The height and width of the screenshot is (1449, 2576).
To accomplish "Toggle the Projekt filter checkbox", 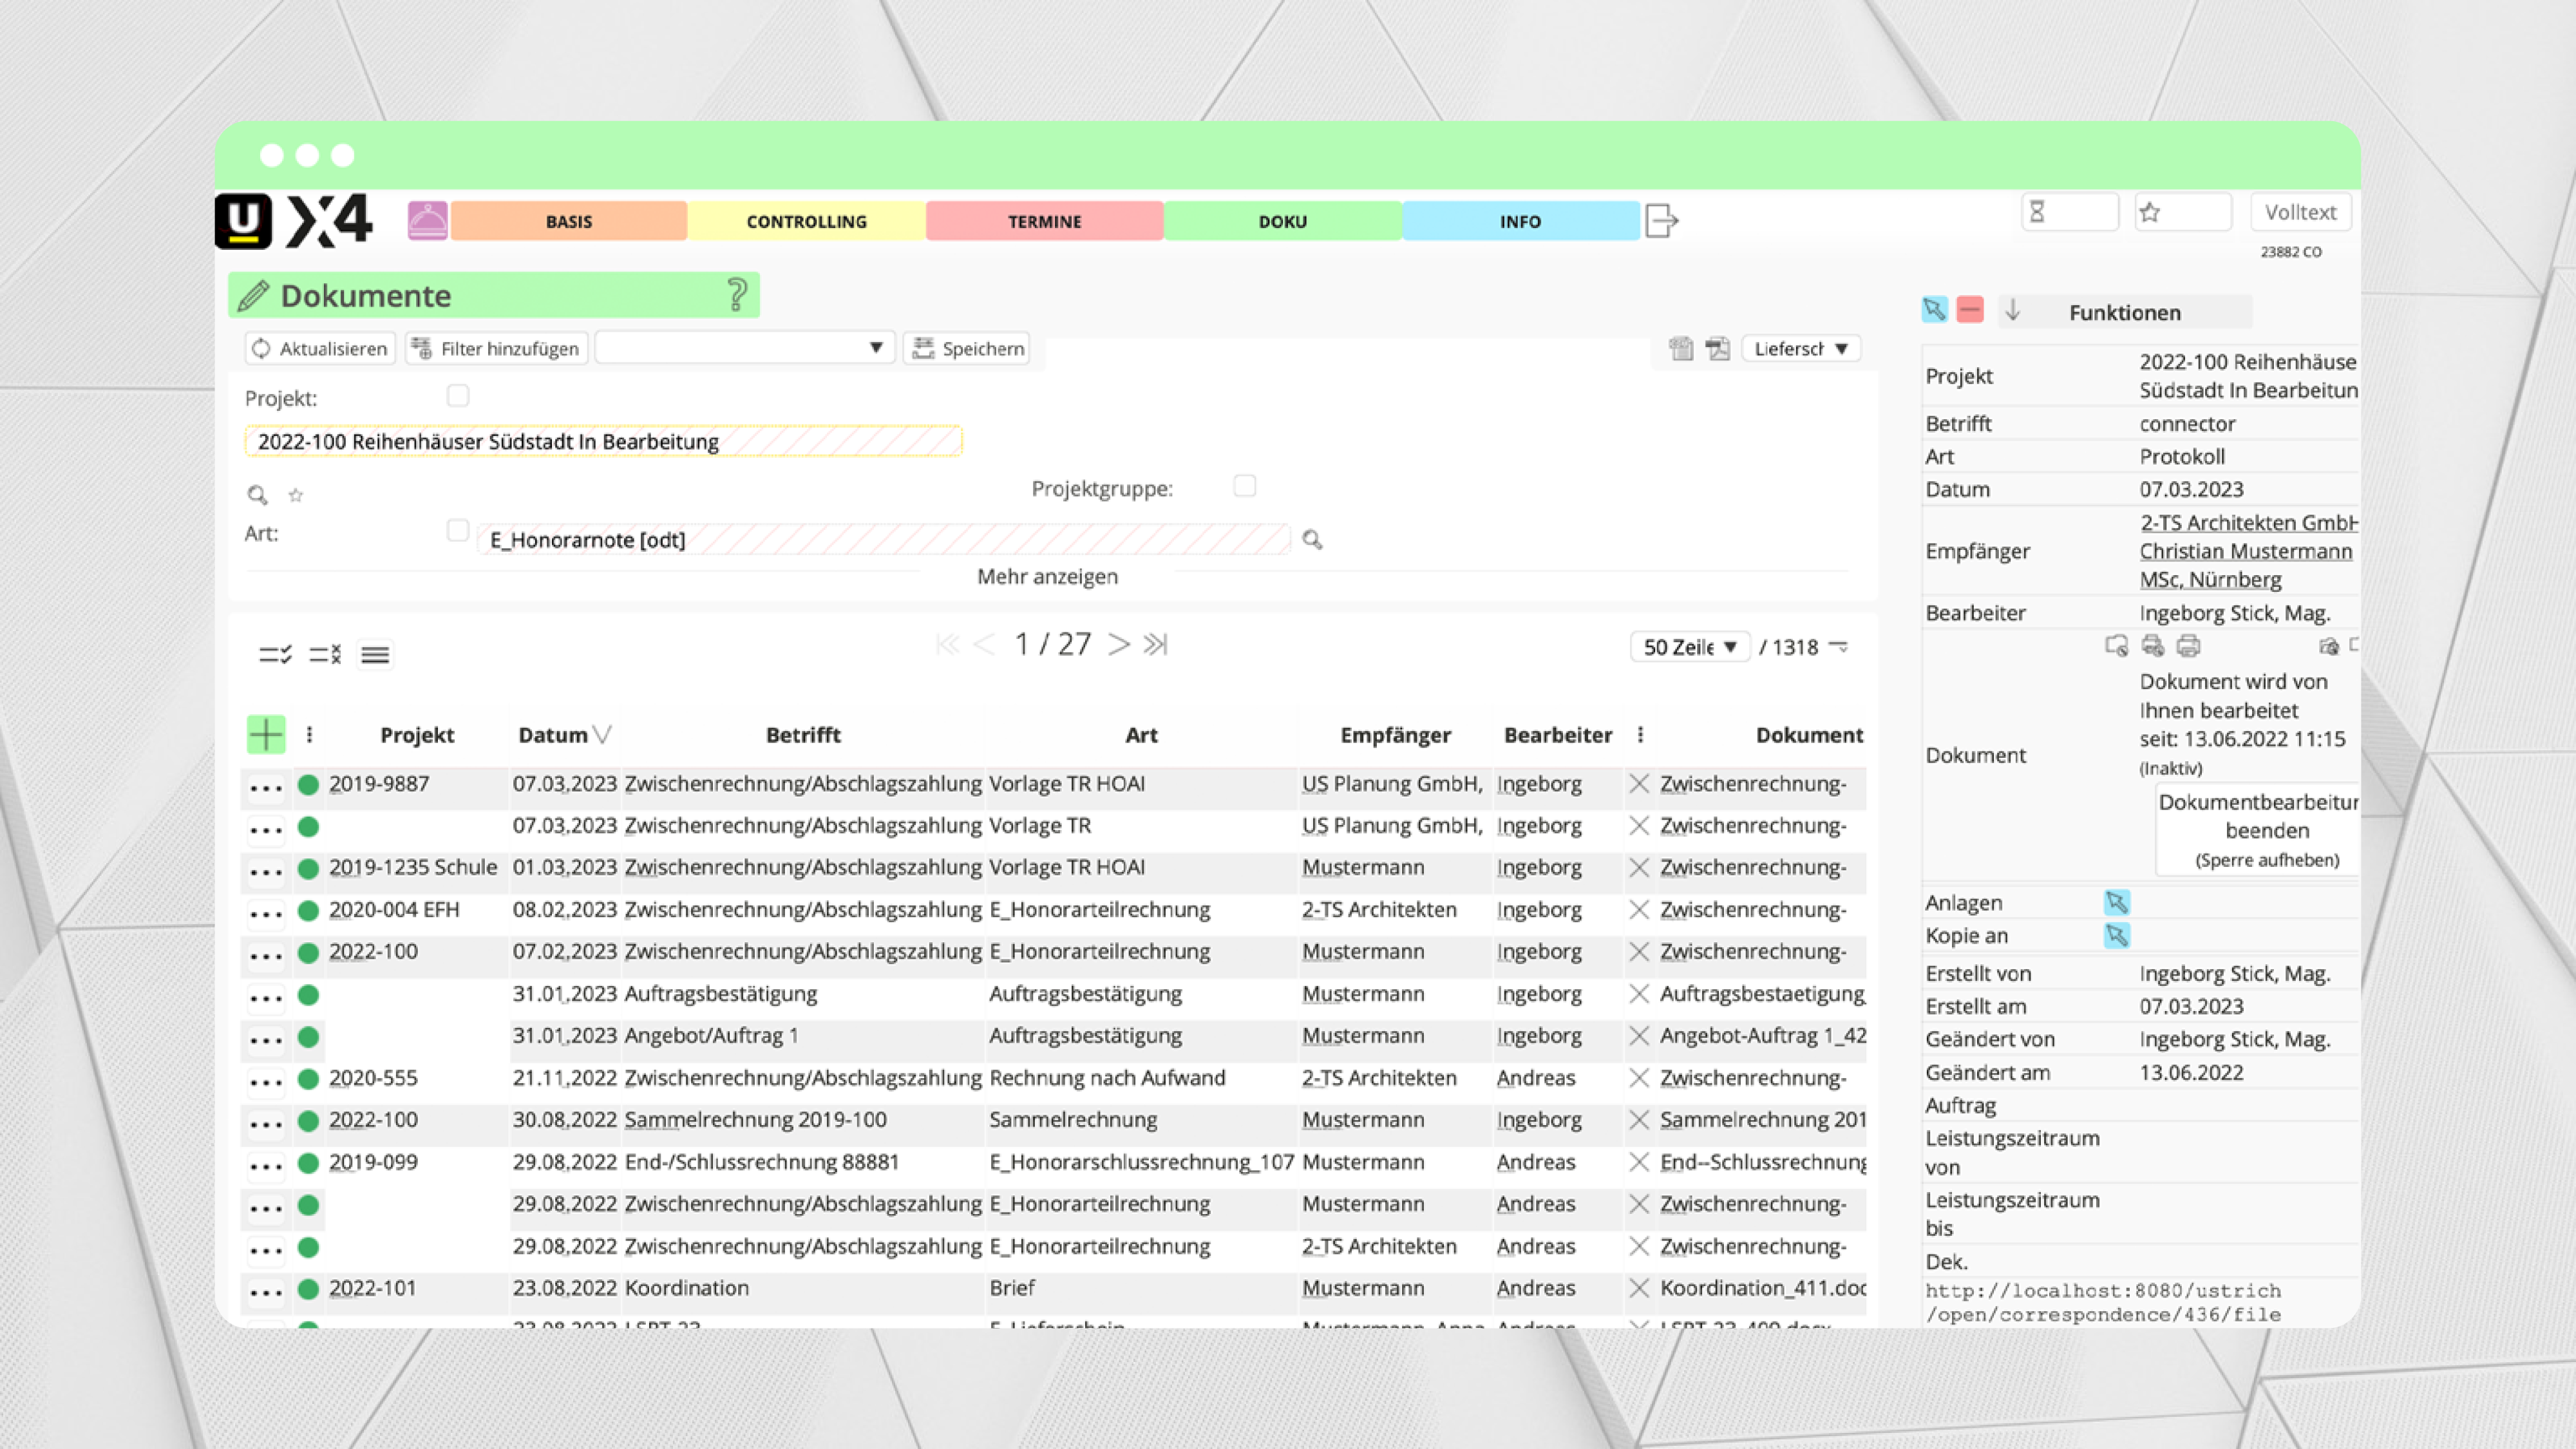I will point(458,396).
